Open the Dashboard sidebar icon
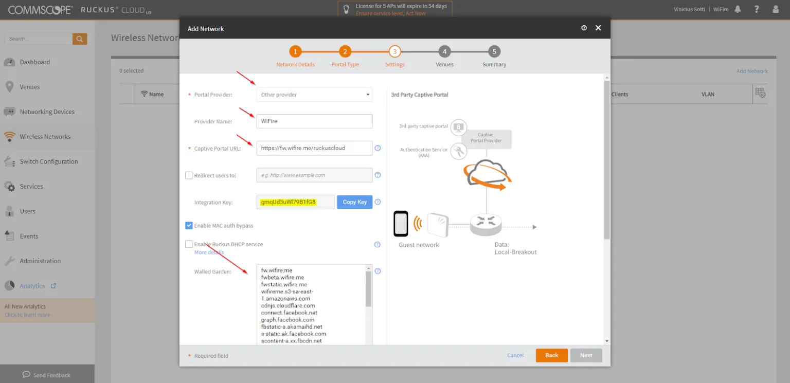Screen dimensions: 790x383 pyautogui.click(x=9, y=62)
